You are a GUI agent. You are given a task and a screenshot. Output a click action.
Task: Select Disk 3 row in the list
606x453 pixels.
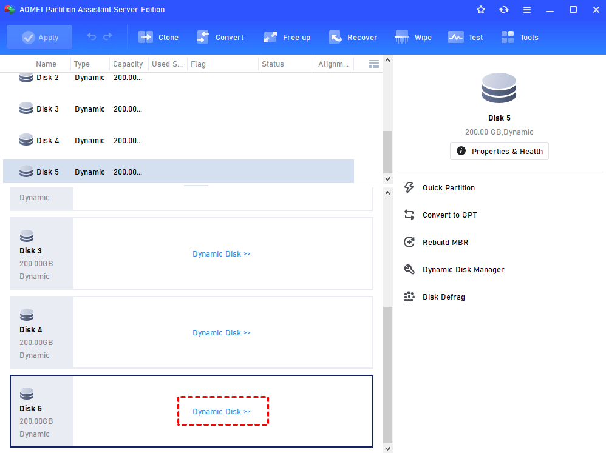tap(179, 109)
